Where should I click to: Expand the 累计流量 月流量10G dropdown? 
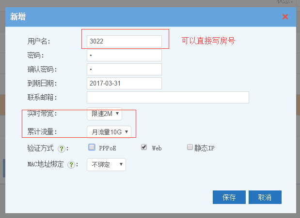click(x=109, y=131)
